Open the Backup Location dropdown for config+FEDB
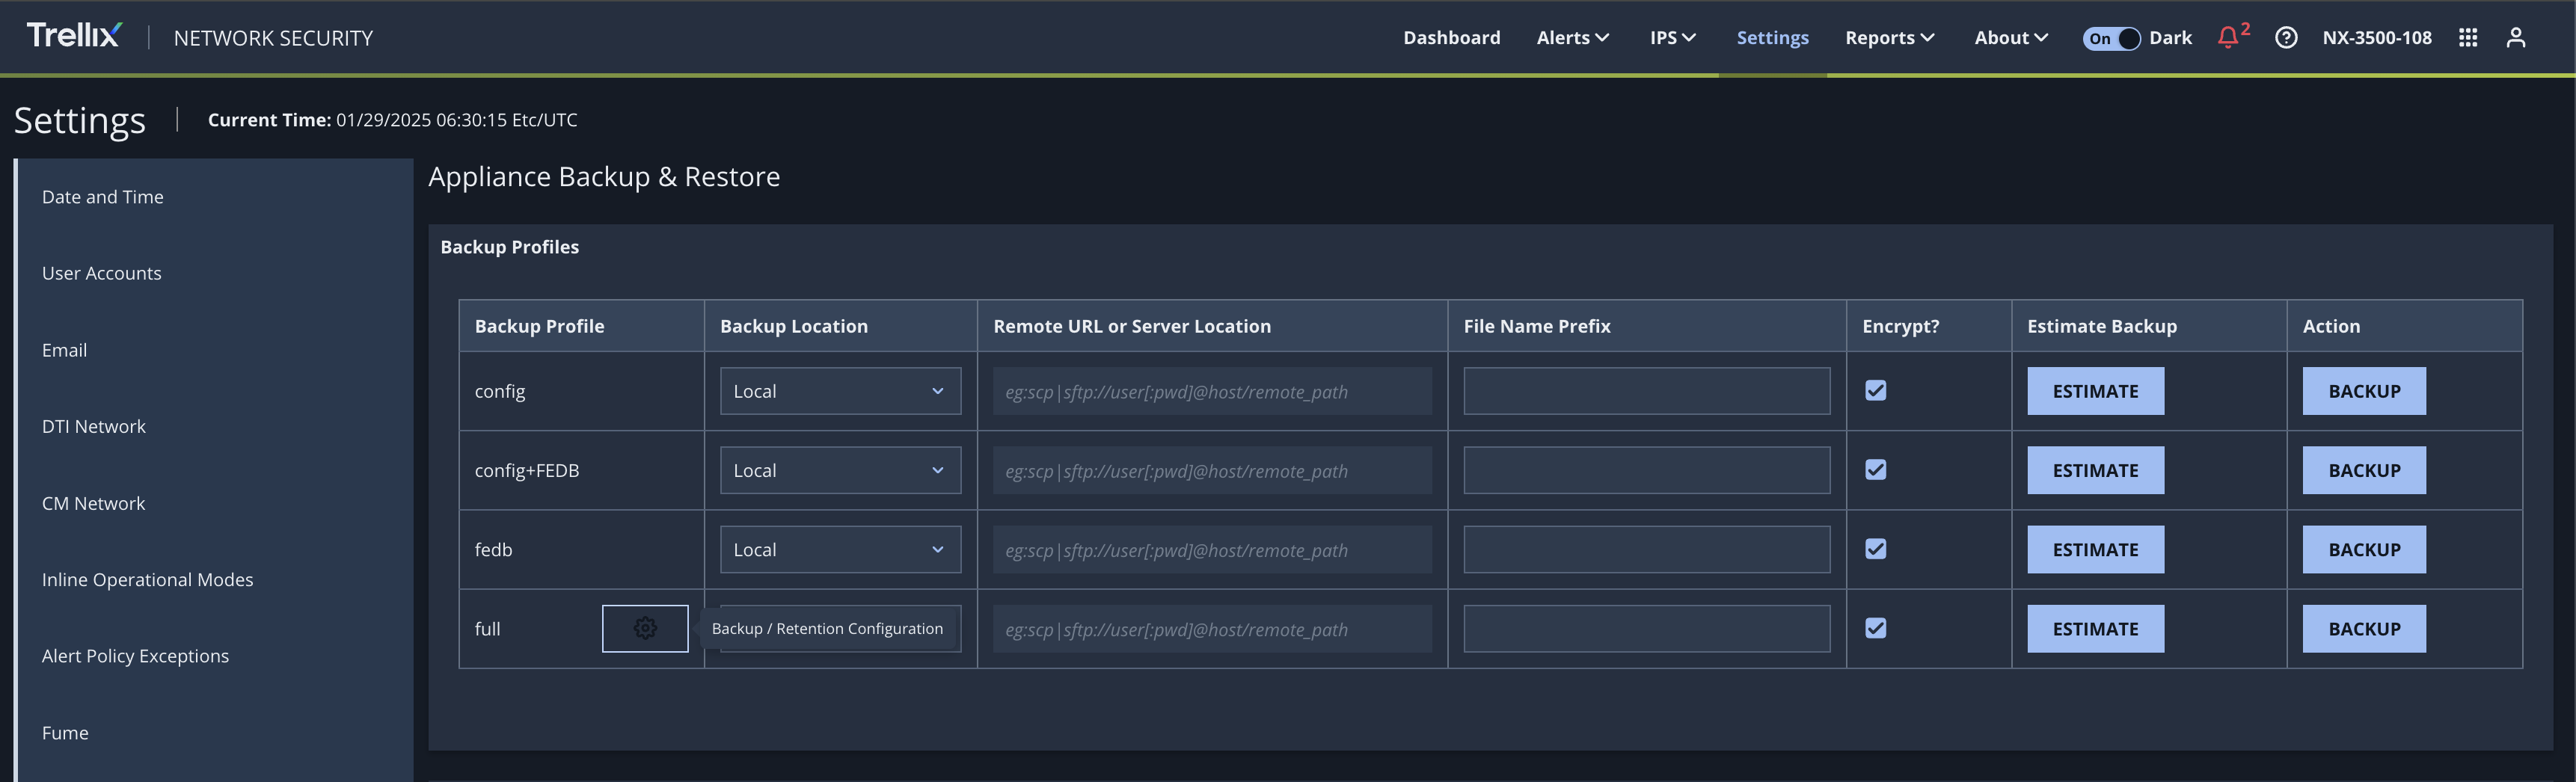Viewport: 2576px width, 782px height. 840,470
